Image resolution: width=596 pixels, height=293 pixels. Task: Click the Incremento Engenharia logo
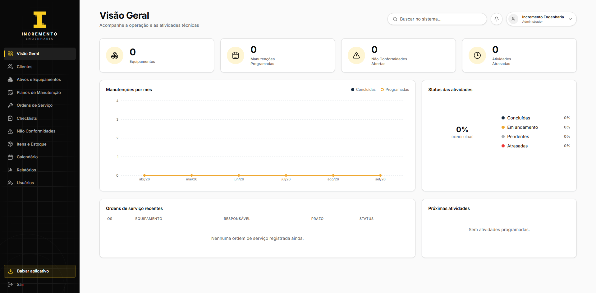tap(39, 26)
